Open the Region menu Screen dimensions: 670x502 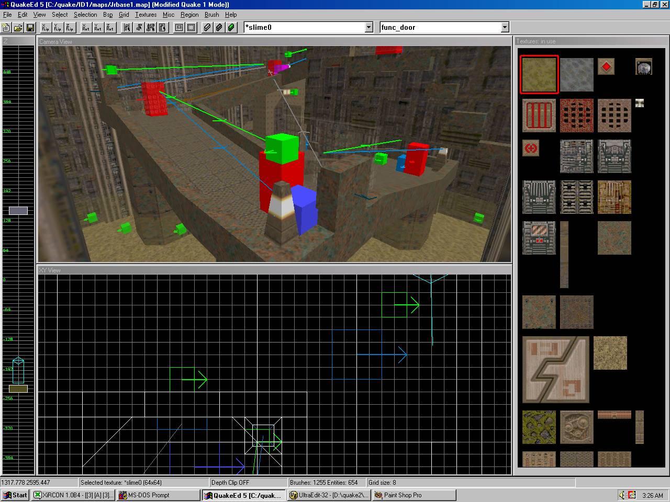tap(189, 15)
